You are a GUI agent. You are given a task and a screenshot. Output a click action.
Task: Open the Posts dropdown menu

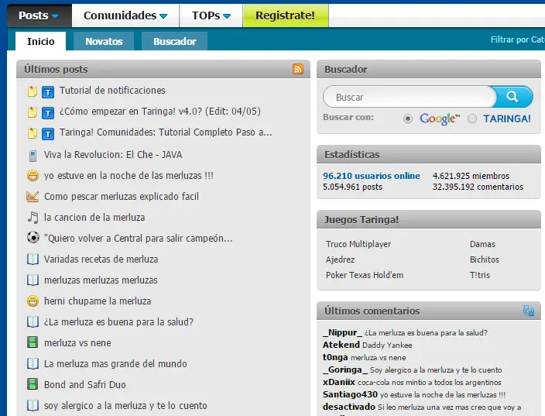39,15
